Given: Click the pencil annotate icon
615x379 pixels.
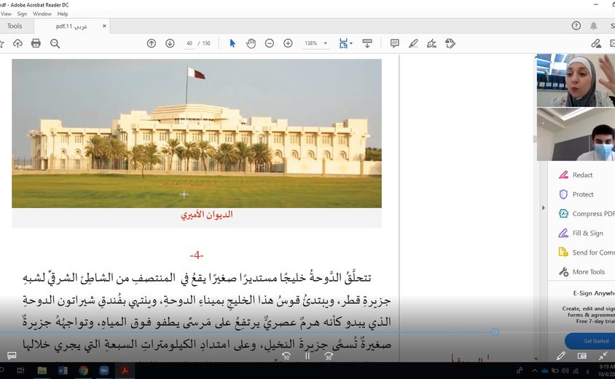Looking at the screenshot, I should (x=561, y=356).
